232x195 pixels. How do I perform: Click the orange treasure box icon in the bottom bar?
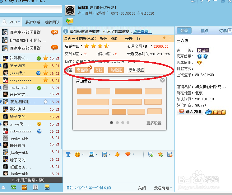point(24,187)
